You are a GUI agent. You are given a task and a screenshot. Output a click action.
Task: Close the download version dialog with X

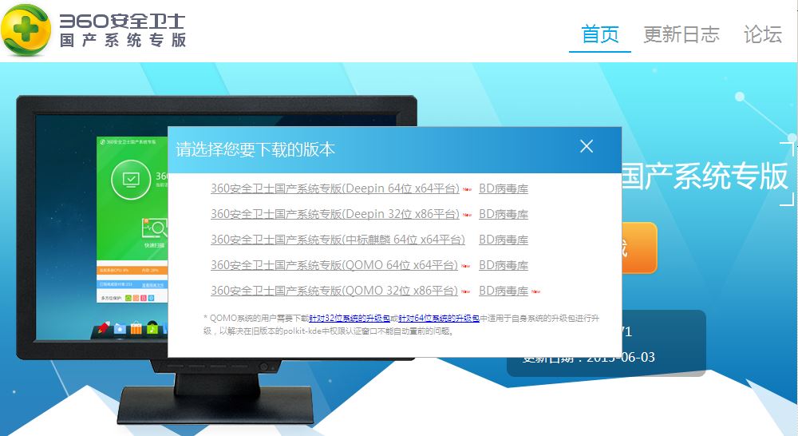(x=587, y=146)
